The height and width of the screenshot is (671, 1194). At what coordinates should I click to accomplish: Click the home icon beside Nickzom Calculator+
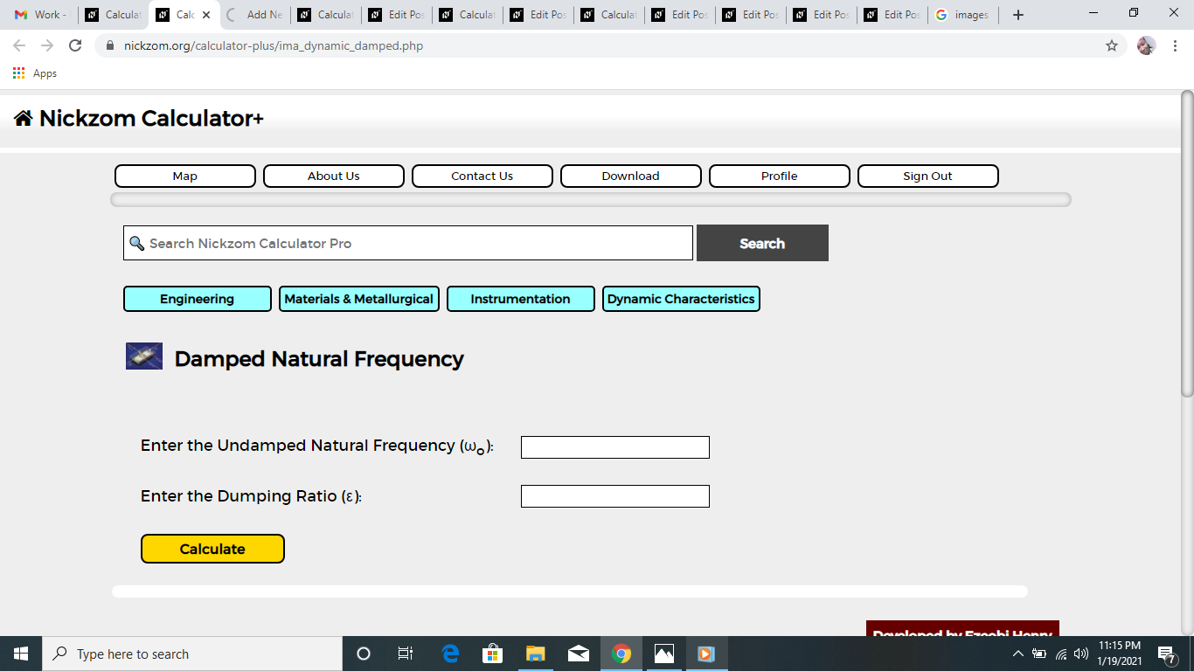23,119
